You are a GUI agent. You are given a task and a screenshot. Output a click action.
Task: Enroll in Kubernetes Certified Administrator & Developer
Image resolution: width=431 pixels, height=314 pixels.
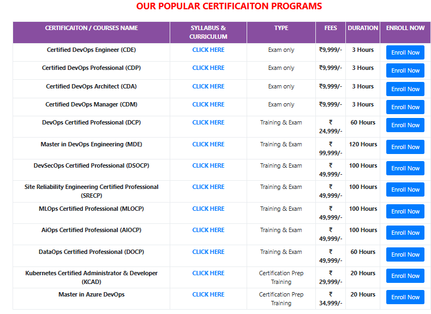pyautogui.click(x=405, y=276)
